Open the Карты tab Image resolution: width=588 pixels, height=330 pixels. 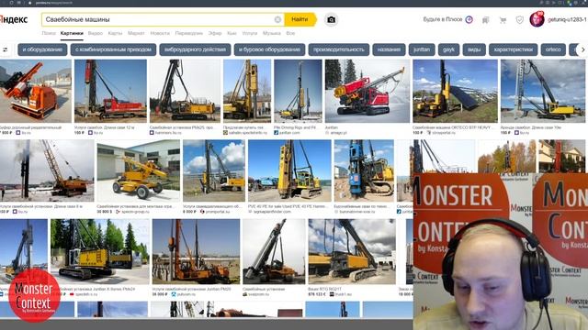[x=115, y=33]
